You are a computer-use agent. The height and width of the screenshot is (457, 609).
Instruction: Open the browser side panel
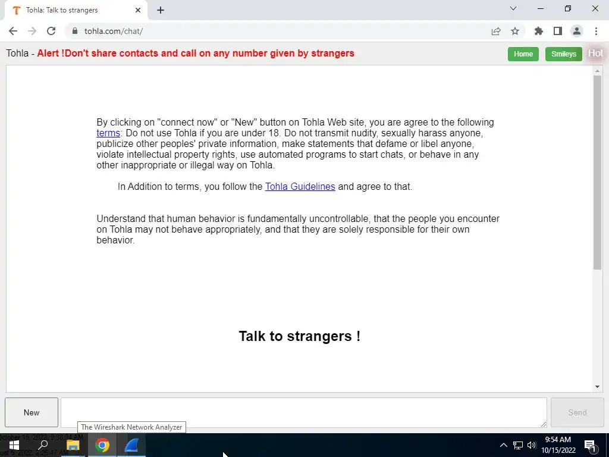tap(558, 31)
